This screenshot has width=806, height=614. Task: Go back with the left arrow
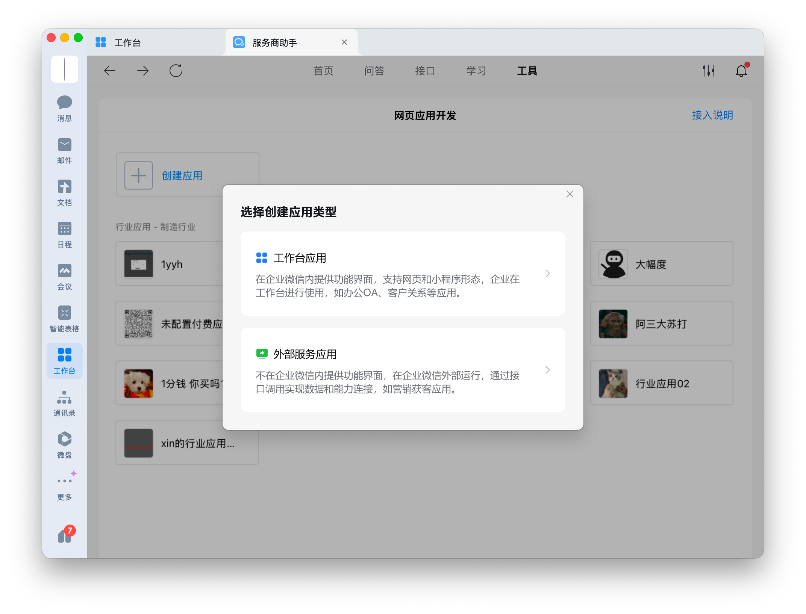pos(109,71)
